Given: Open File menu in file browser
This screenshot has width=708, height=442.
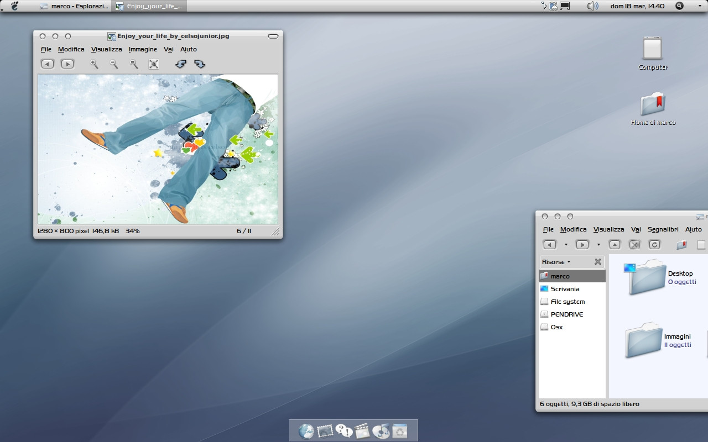Looking at the screenshot, I should 548,229.
